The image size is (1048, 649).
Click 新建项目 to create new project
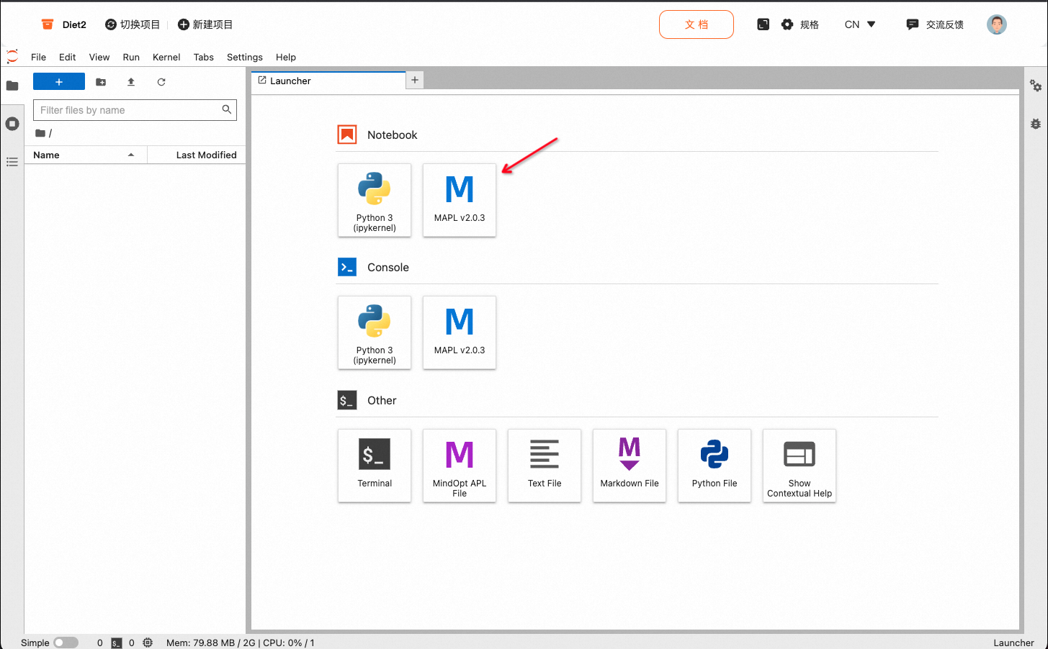[205, 24]
